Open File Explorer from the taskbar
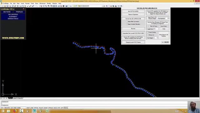Viewport: 200px width, 113px height. (8, 111)
